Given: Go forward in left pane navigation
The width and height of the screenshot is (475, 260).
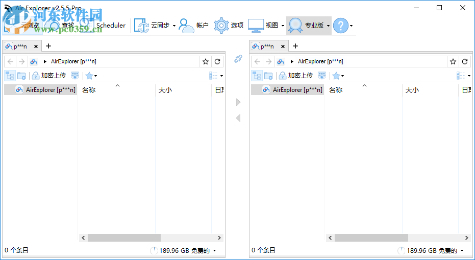Looking at the screenshot, I should pos(21,62).
